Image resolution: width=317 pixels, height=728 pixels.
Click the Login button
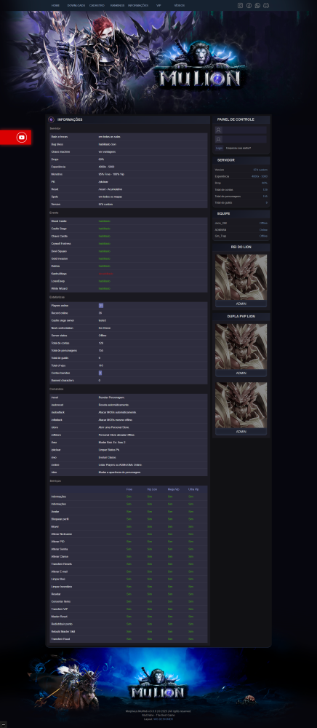coord(220,148)
